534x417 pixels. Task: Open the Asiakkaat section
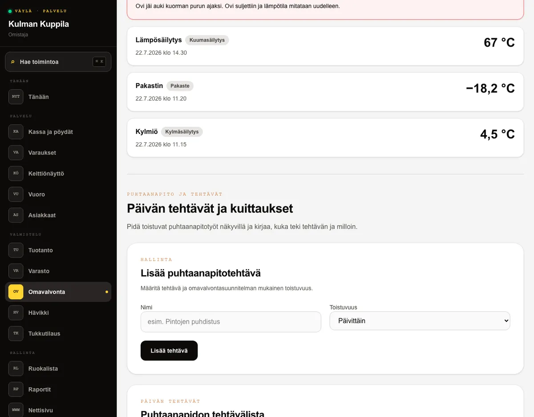tap(58, 215)
